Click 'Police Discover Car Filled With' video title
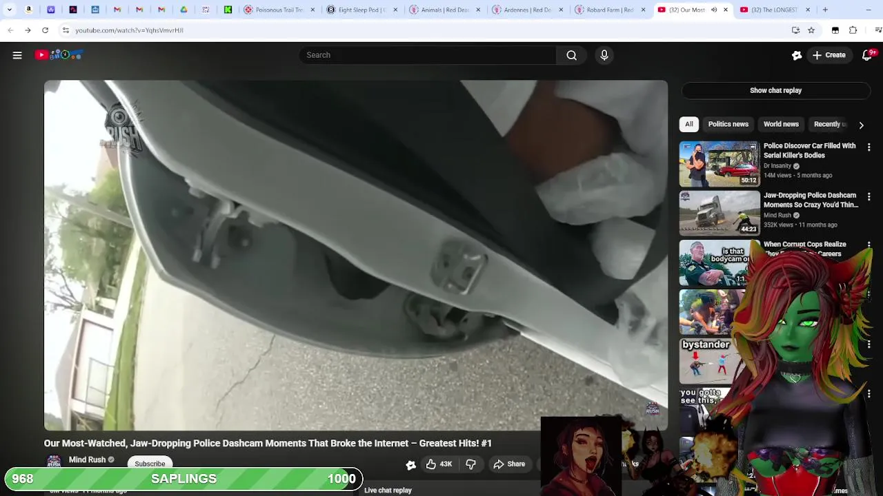Screen dimensions: 883x496 coord(809,150)
